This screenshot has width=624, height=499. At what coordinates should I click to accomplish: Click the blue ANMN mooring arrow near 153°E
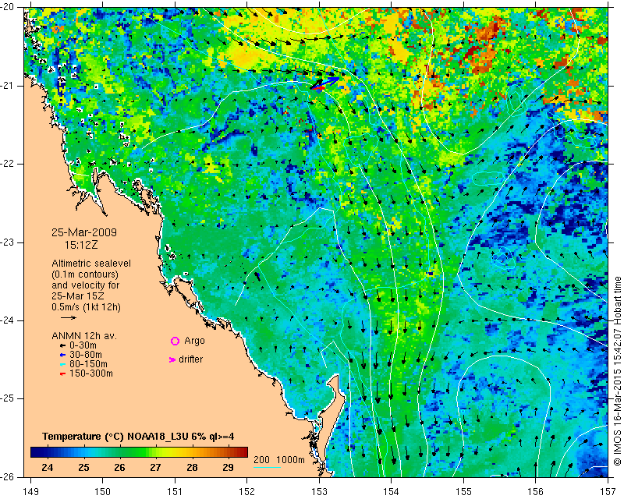point(325,82)
